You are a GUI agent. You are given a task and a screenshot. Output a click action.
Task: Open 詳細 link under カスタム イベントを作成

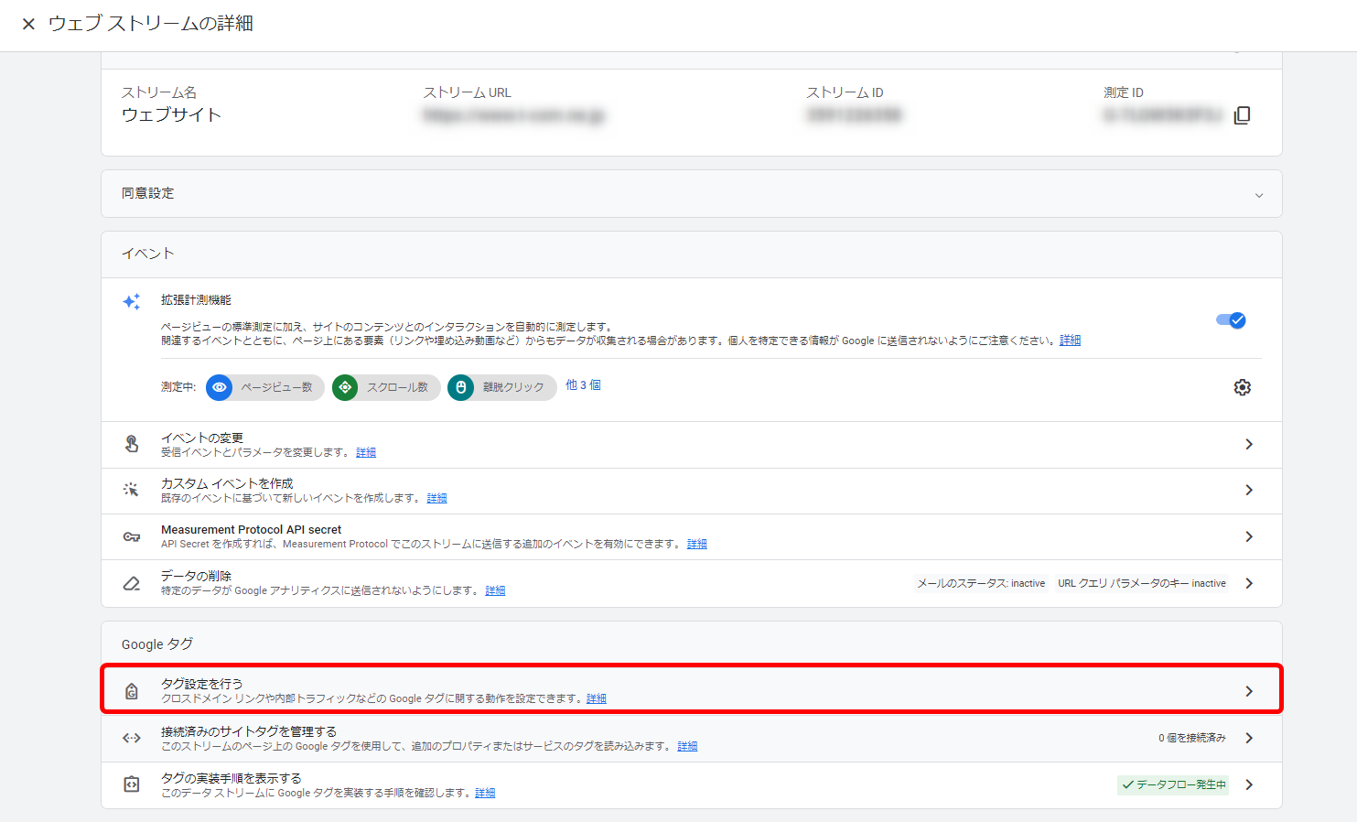click(437, 498)
